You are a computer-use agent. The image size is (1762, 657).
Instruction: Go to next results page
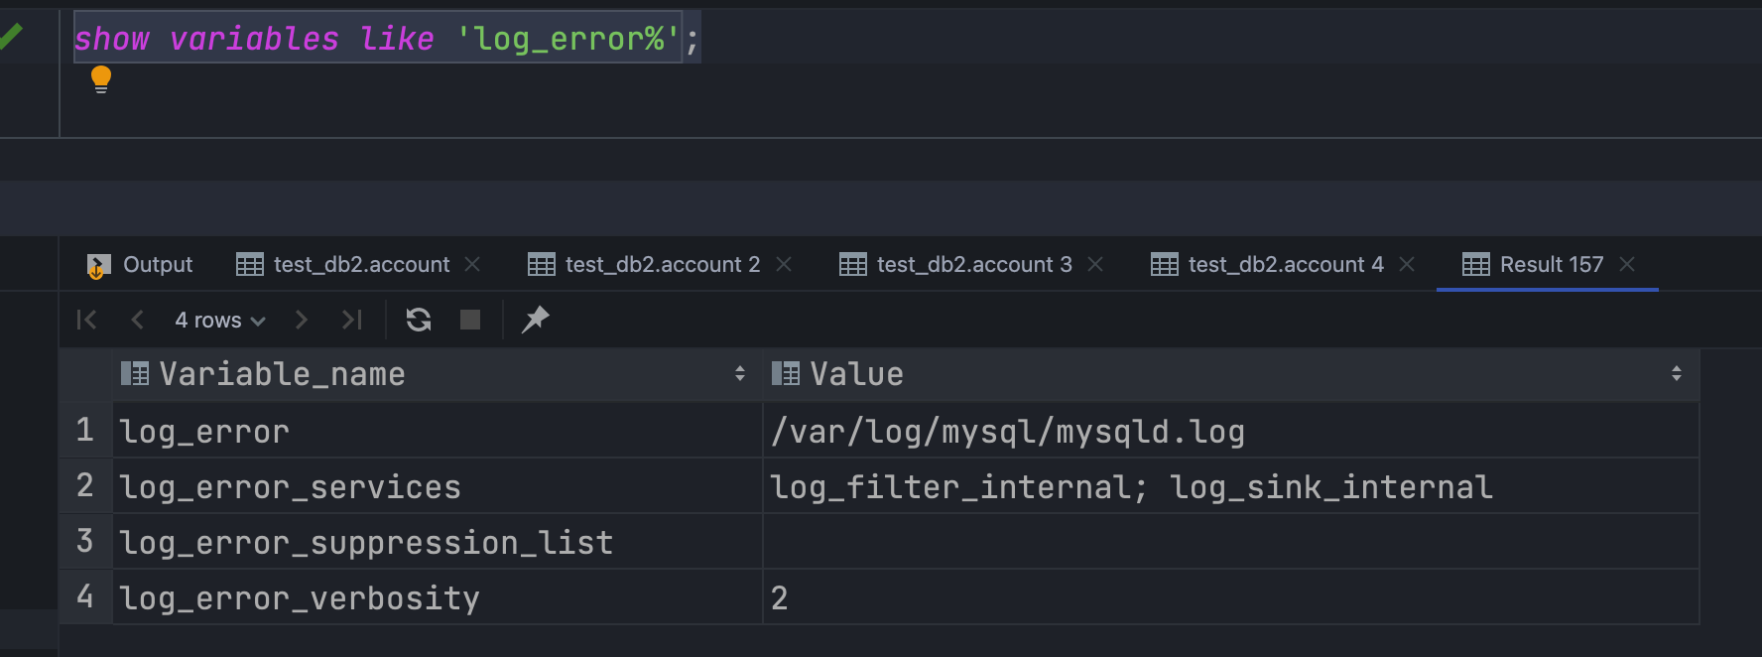302,320
